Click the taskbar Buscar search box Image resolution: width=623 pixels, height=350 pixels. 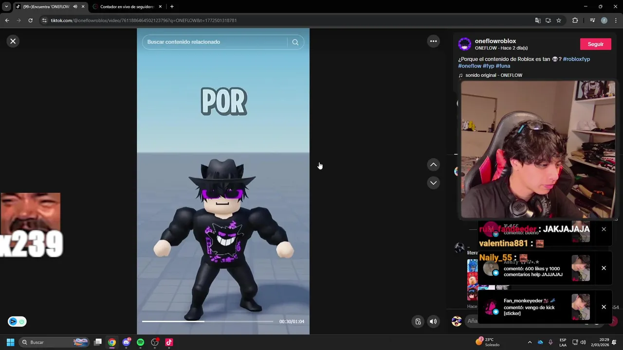(x=55, y=342)
